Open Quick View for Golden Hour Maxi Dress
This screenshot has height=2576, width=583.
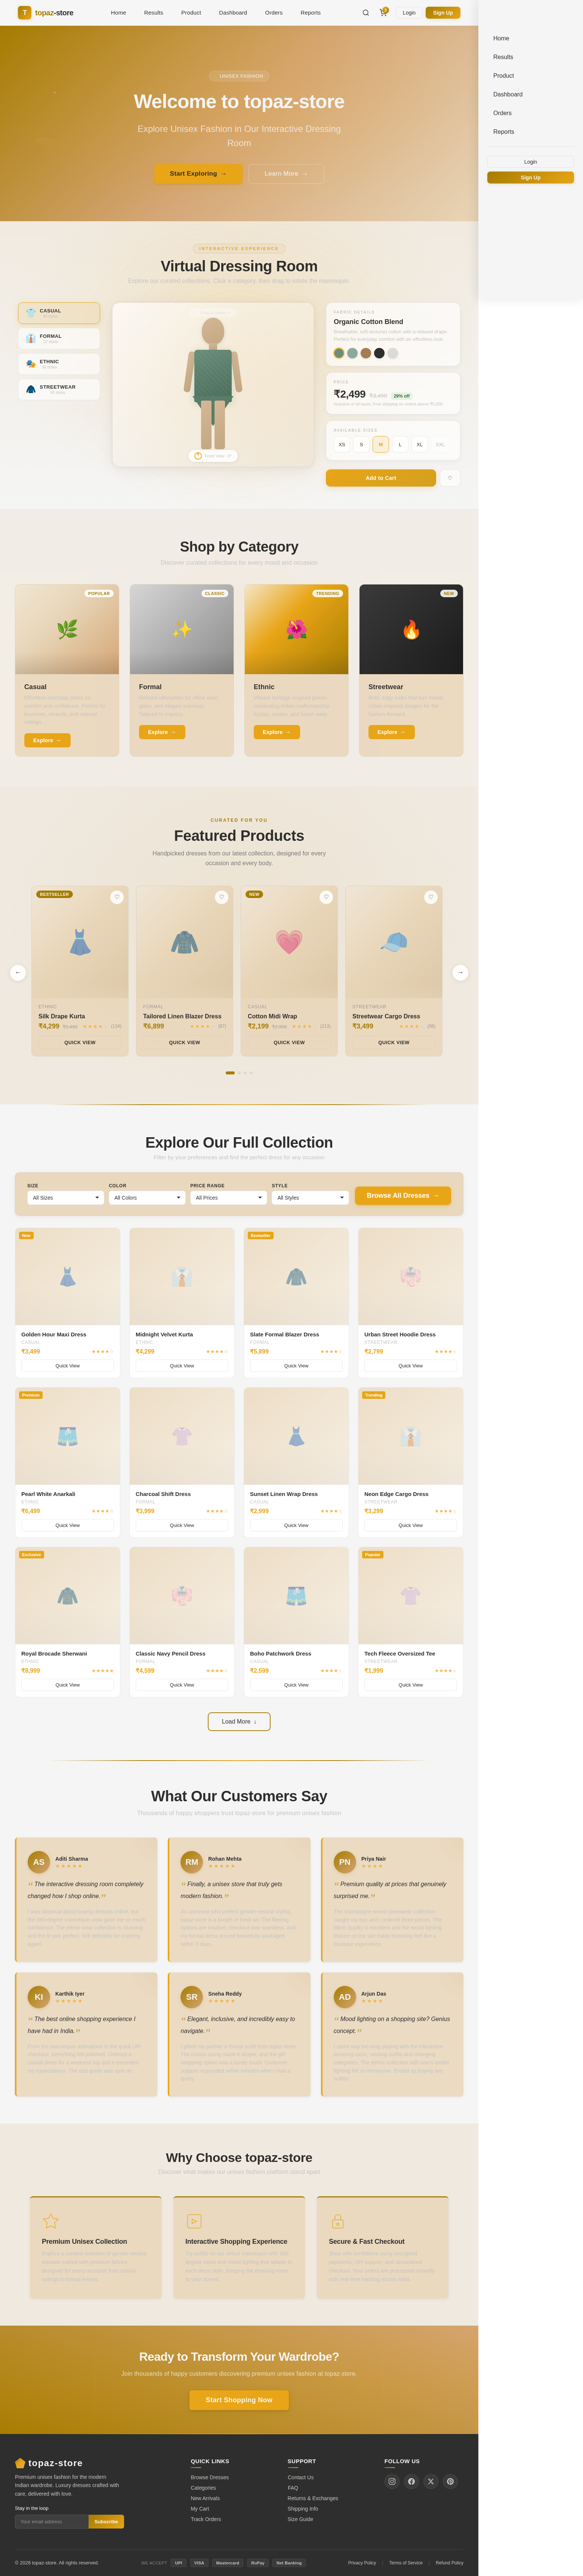point(67,1366)
